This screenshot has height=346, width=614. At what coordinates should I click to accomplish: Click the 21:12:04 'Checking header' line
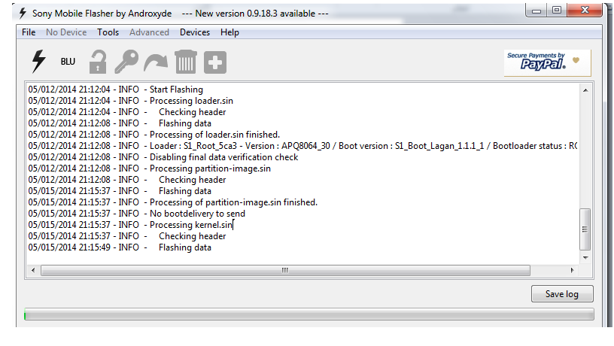127,112
